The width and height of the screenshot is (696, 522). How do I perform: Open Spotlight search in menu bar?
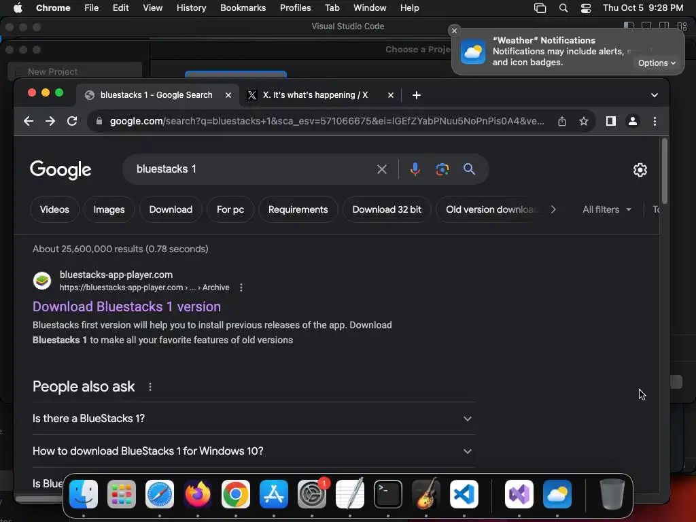click(563, 8)
